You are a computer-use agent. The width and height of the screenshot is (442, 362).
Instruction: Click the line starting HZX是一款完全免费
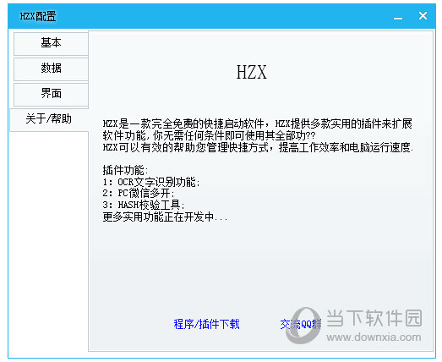[x=258, y=123]
